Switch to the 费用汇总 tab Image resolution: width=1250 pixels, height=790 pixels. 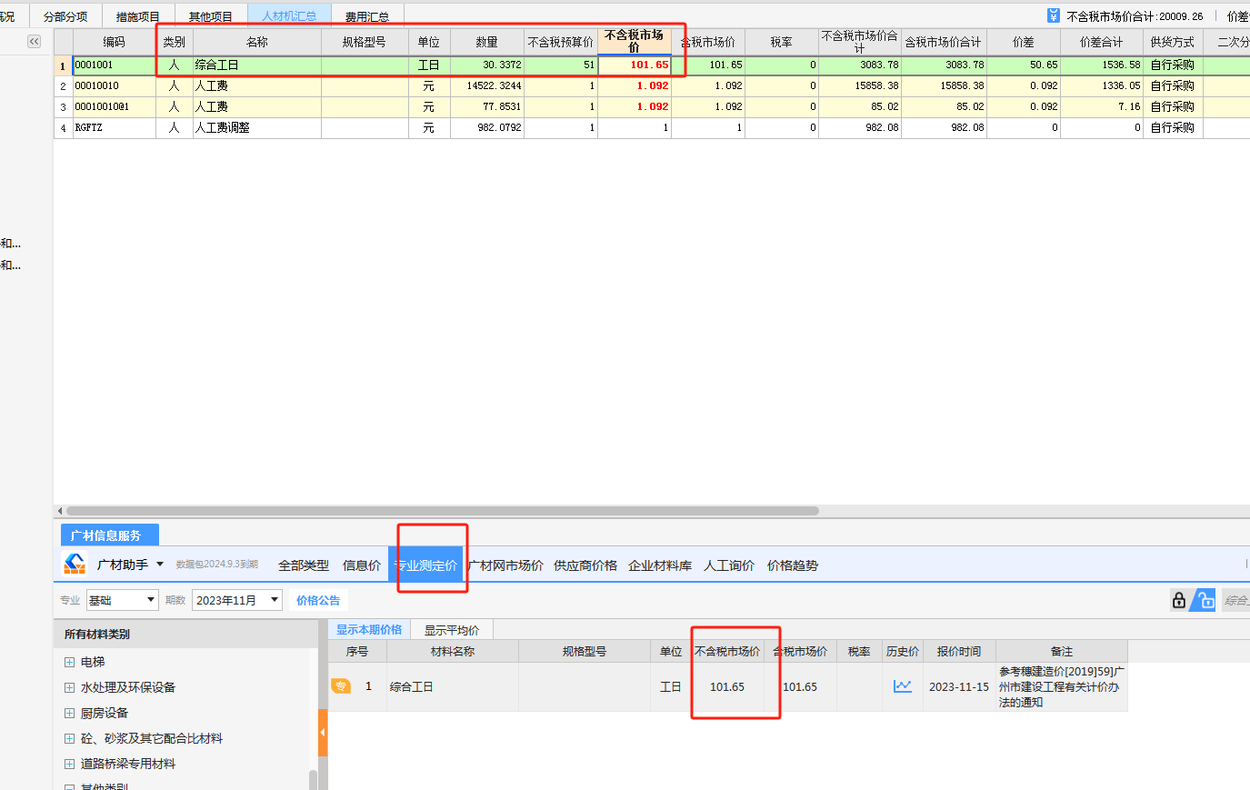pyautogui.click(x=367, y=16)
